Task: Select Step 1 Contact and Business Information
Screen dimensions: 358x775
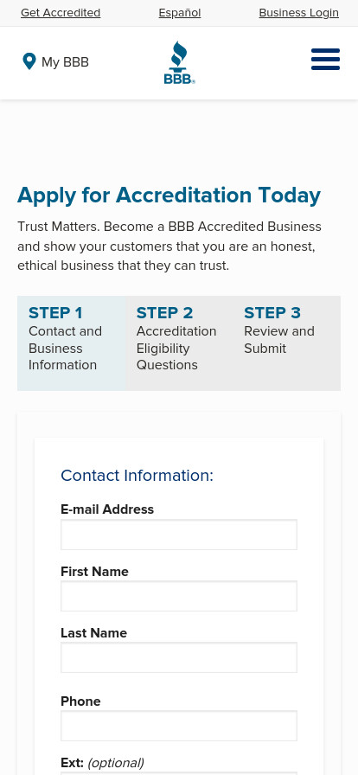Action: pos(71,343)
